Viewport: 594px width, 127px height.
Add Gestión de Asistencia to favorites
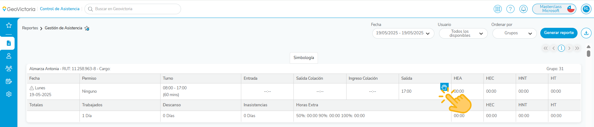tap(87, 28)
